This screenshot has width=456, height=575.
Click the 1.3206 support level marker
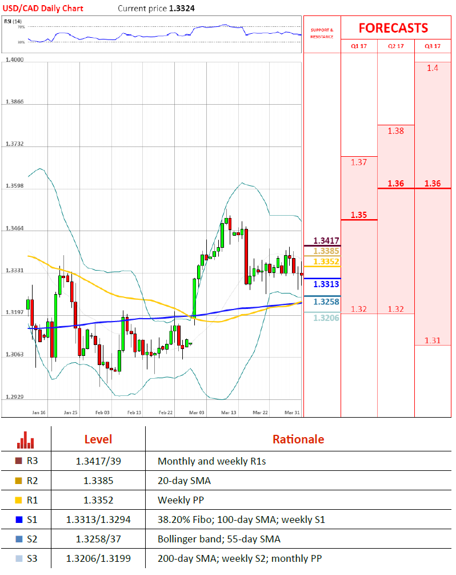[x=326, y=318]
